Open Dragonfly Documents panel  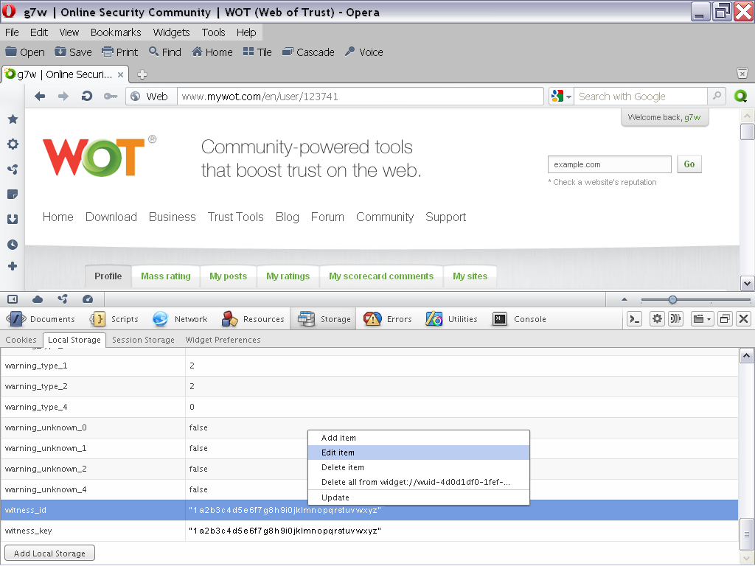(x=41, y=319)
